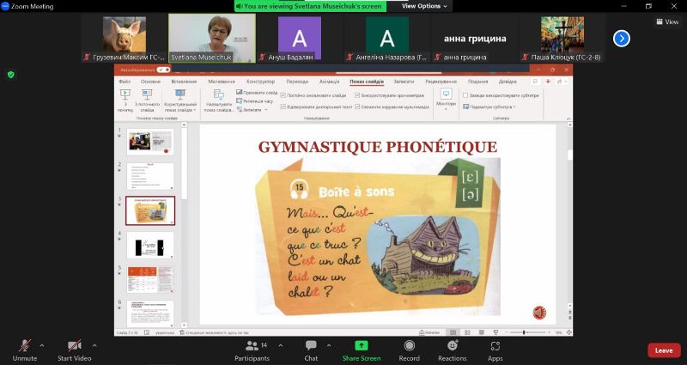Screen dimensions: 687x365
Task: Click the View button in Zoom
Action: coord(667,22)
